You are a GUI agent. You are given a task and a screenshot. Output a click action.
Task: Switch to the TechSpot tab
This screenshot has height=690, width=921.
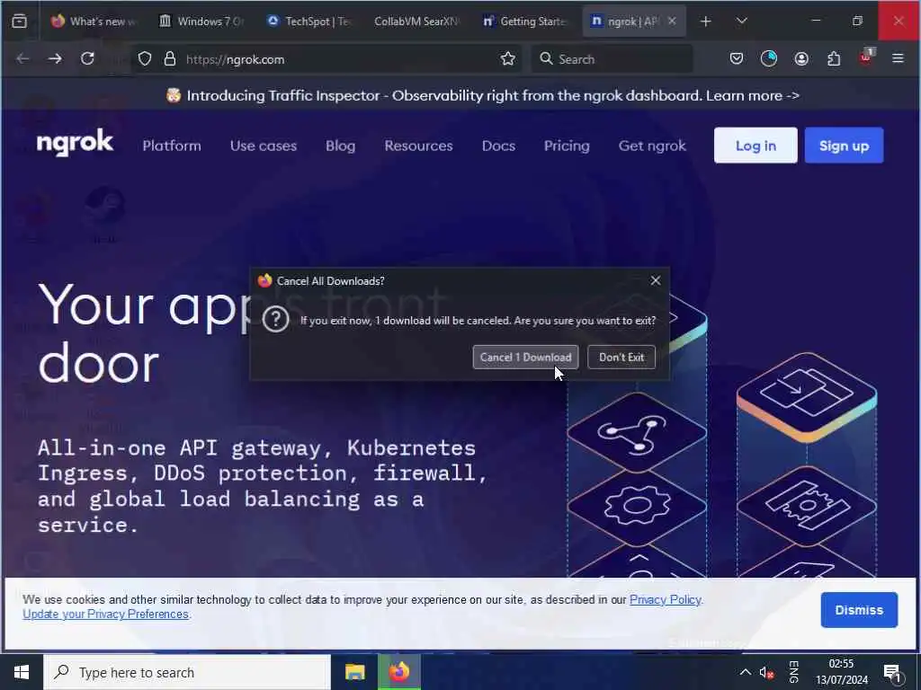[x=308, y=22]
